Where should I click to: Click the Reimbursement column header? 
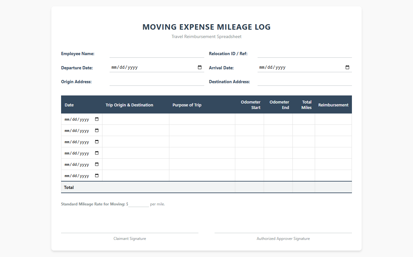pos(333,105)
